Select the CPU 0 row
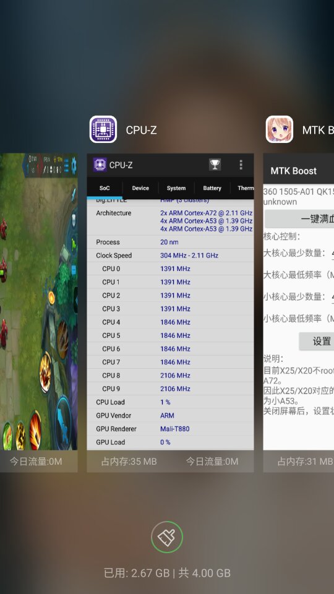334x594 pixels. (x=171, y=269)
